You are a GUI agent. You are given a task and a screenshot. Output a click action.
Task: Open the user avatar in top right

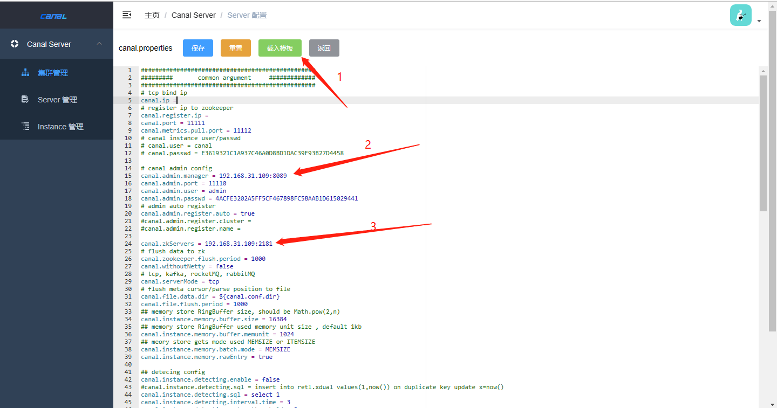click(x=741, y=15)
